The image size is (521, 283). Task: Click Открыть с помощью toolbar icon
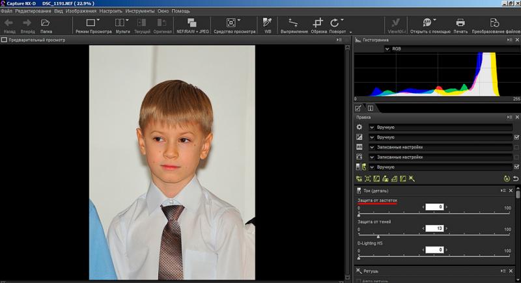pos(429,23)
